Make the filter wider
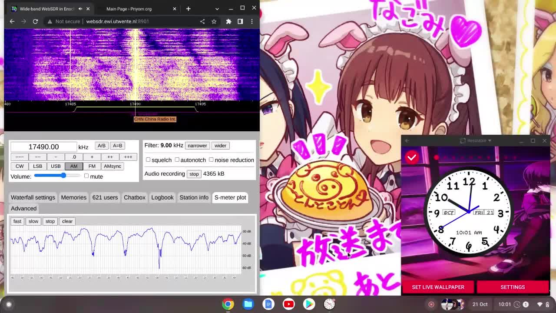Viewport: 556px width, 313px height. 220,146
